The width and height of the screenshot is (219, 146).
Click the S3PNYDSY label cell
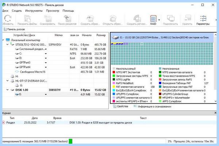(x=55, y=44)
